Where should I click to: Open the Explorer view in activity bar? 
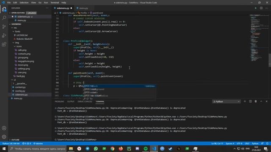pyautogui.click(x=4, y=9)
